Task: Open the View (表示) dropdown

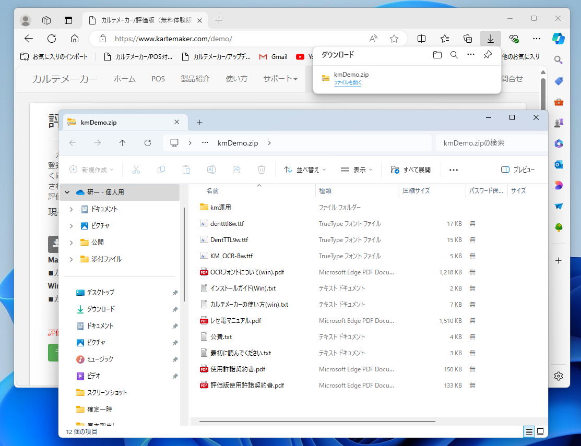Action: 357,170
